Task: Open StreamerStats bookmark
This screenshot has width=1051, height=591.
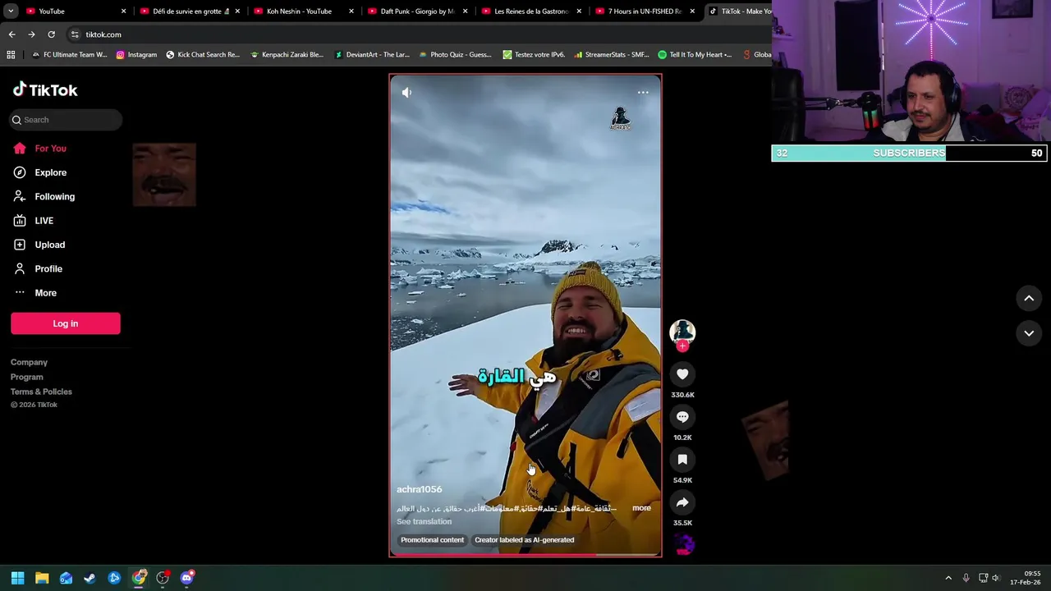Action: (x=612, y=55)
